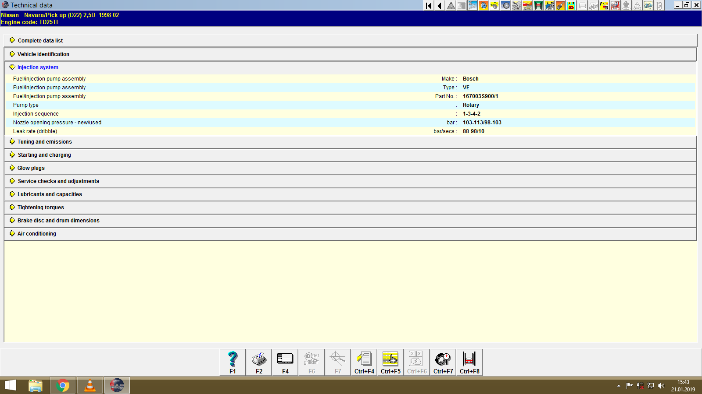
Task: Launch Chrome from the taskbar
Action: tap(63, 386)
